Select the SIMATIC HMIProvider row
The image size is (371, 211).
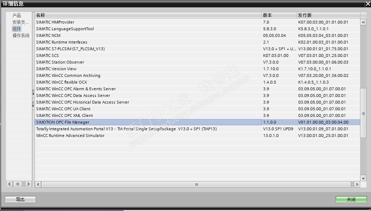point(197,22)
